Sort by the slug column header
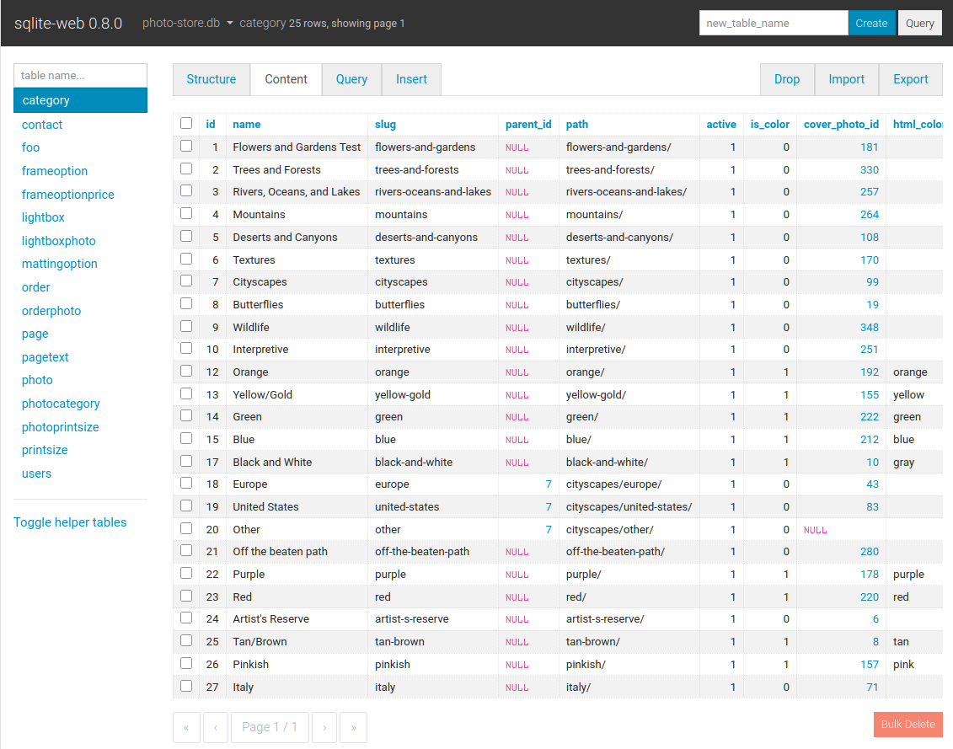This screenshot has height=749, width=953. [385, 124]
